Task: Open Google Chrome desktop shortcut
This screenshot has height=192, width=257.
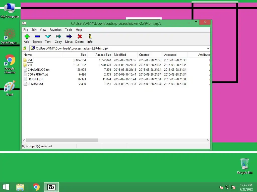Action: coord(10,64)
